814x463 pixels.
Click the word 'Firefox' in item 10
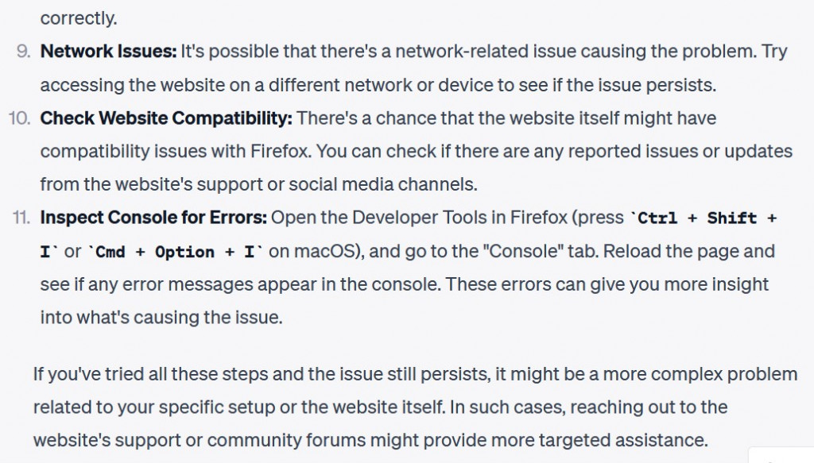pos(281,152)
